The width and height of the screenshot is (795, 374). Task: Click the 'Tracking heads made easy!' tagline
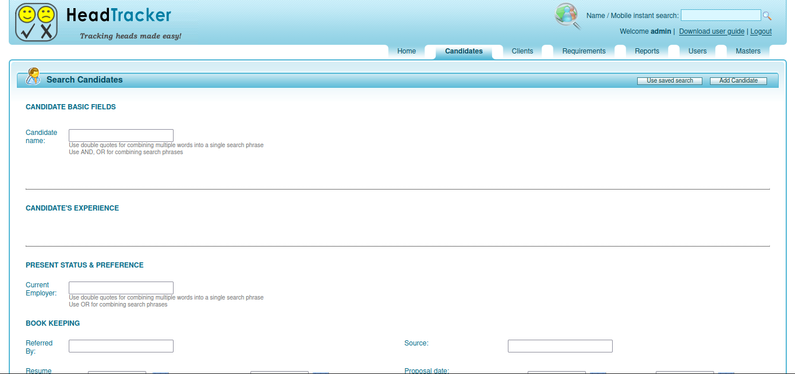130,36
